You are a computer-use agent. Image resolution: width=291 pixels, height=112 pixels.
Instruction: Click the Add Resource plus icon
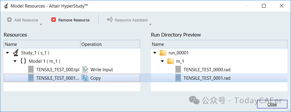click(9, 20)
